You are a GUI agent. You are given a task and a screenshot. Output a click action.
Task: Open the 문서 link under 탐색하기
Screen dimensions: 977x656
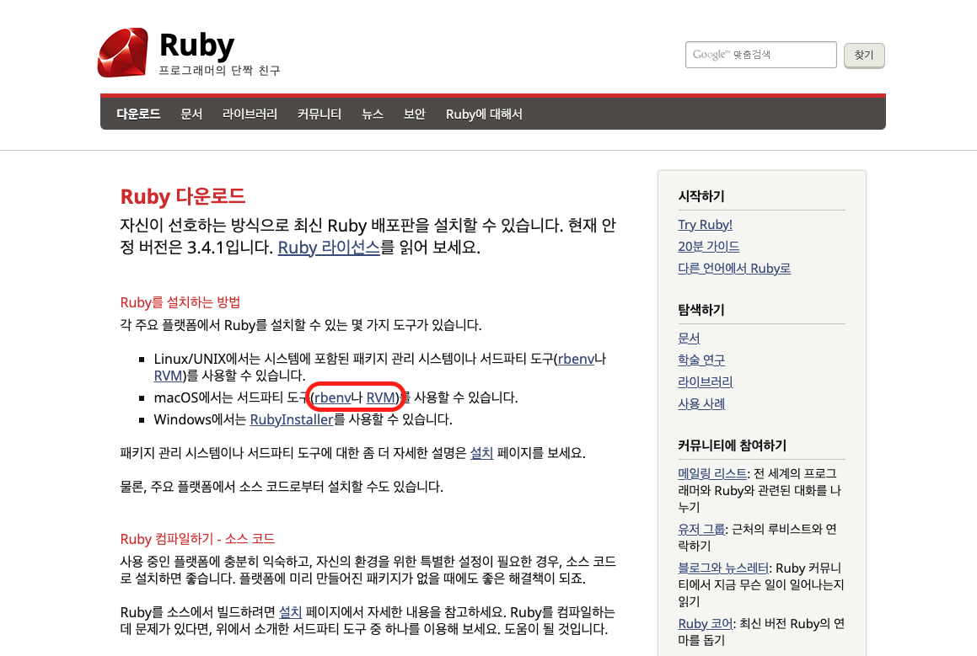coord(690,338)
